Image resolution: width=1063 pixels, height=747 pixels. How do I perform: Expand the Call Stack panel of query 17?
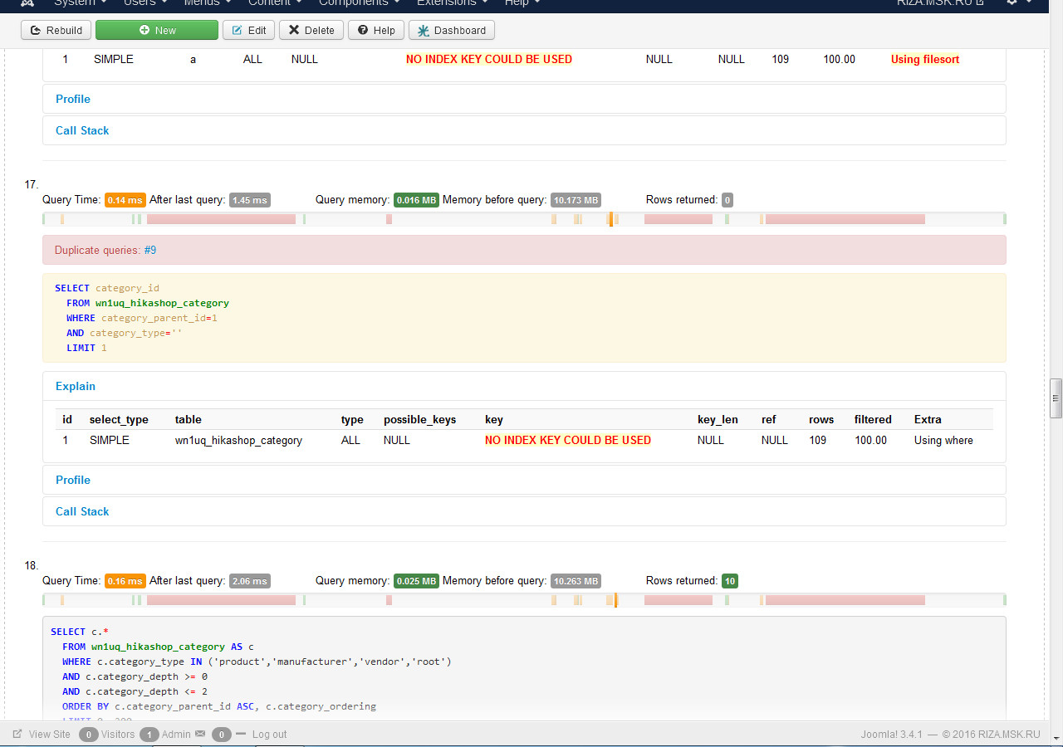pos(82,511)
